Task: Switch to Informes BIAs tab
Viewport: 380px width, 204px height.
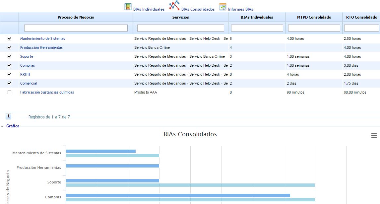Action: point(240,9)
